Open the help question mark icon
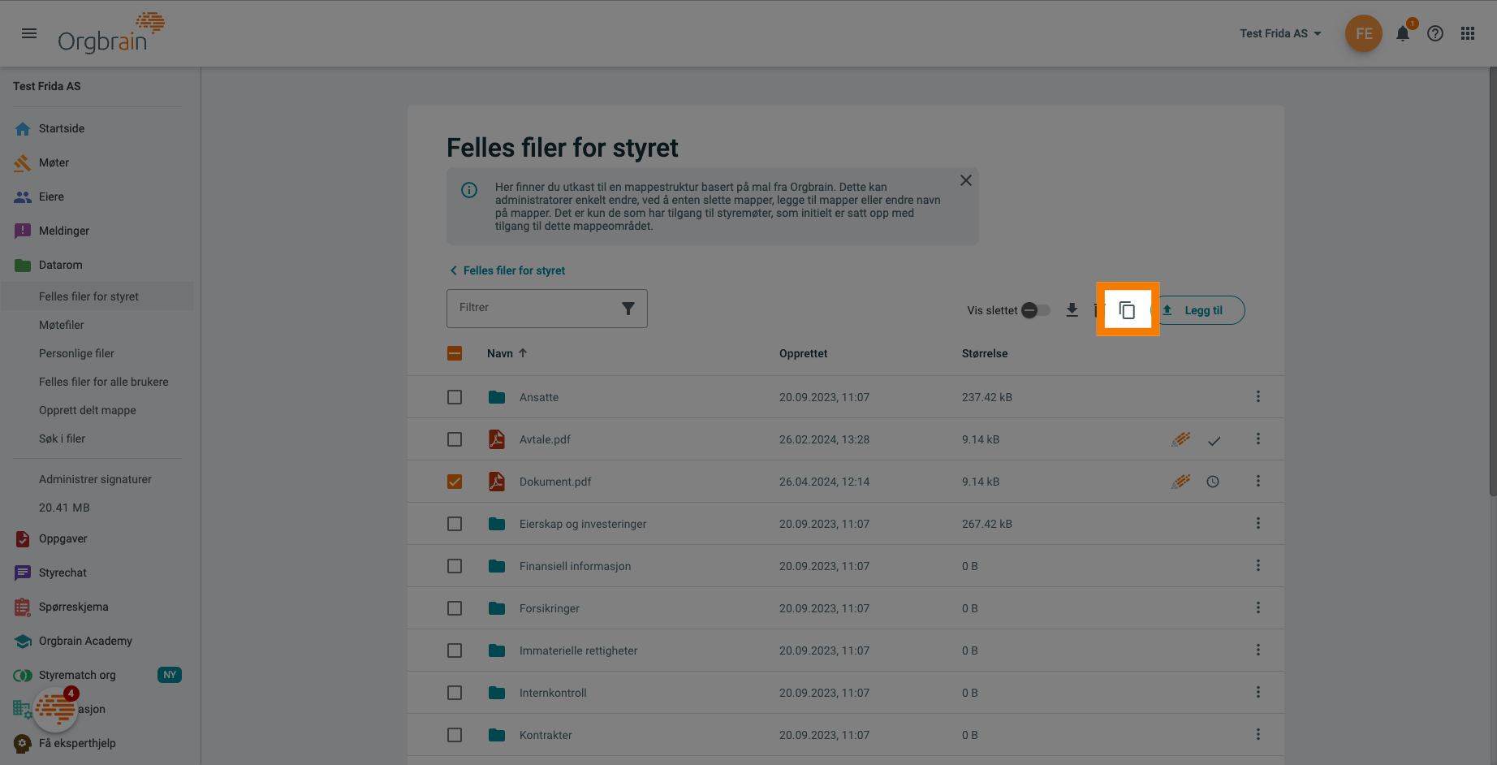The height and width of the screenshot is (765, 1497). pos(1435,33)
